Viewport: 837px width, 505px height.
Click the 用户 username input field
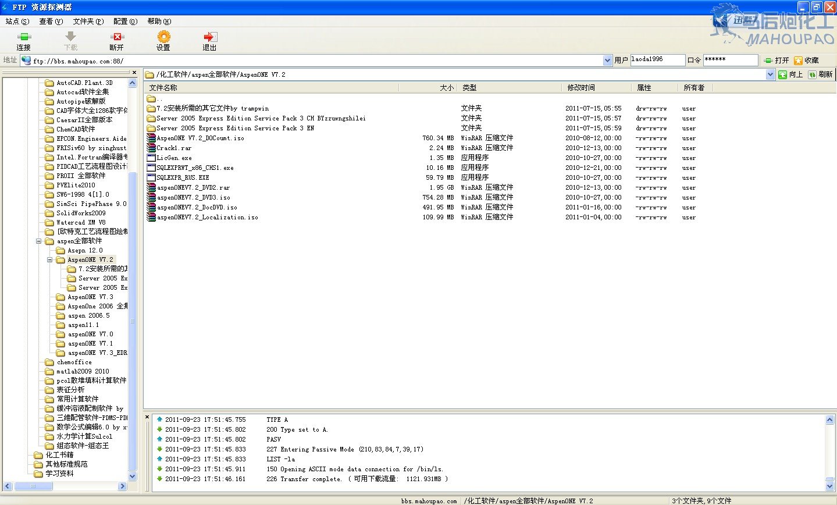657,60
